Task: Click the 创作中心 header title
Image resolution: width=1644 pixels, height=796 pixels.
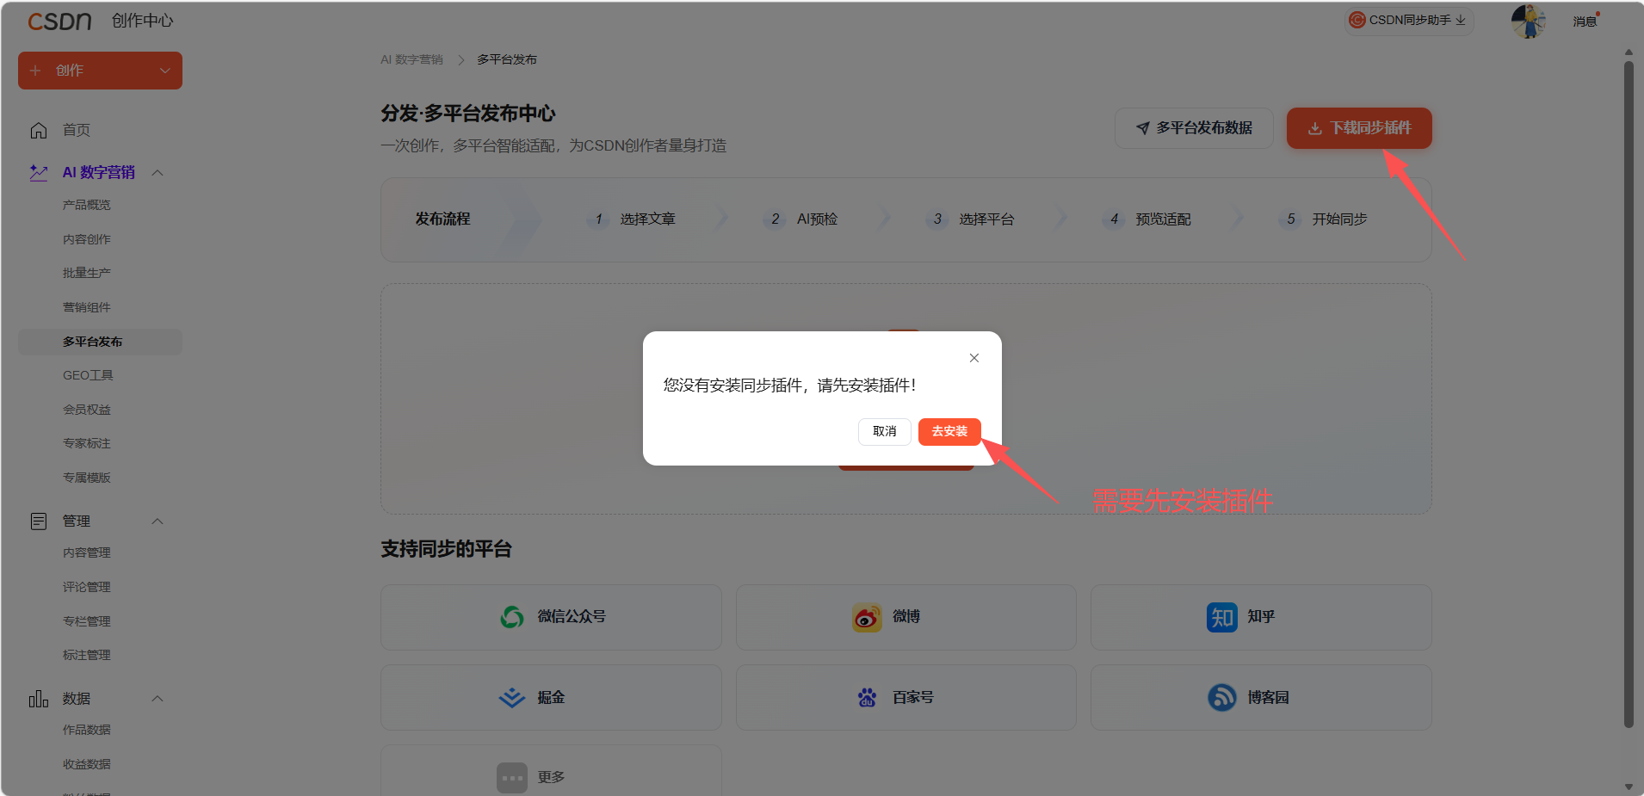Action: pyautogui.click(x=143, y=21)
